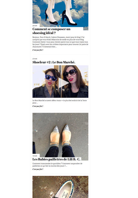Click excerpt 'Comment transcender le quotidien'
The width and height of the screenshot is (138, 198).
point(57,165)
